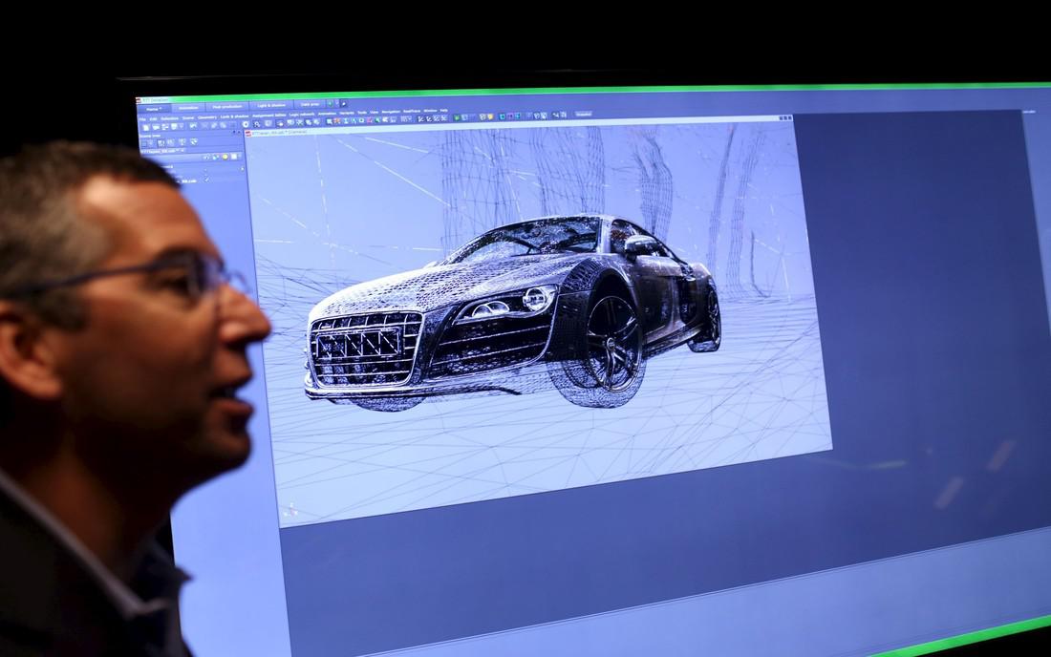Screen dimensions: 1051x657
Task: Click the green plus icon beside ribbon tabs
Action: pos(330,104)
